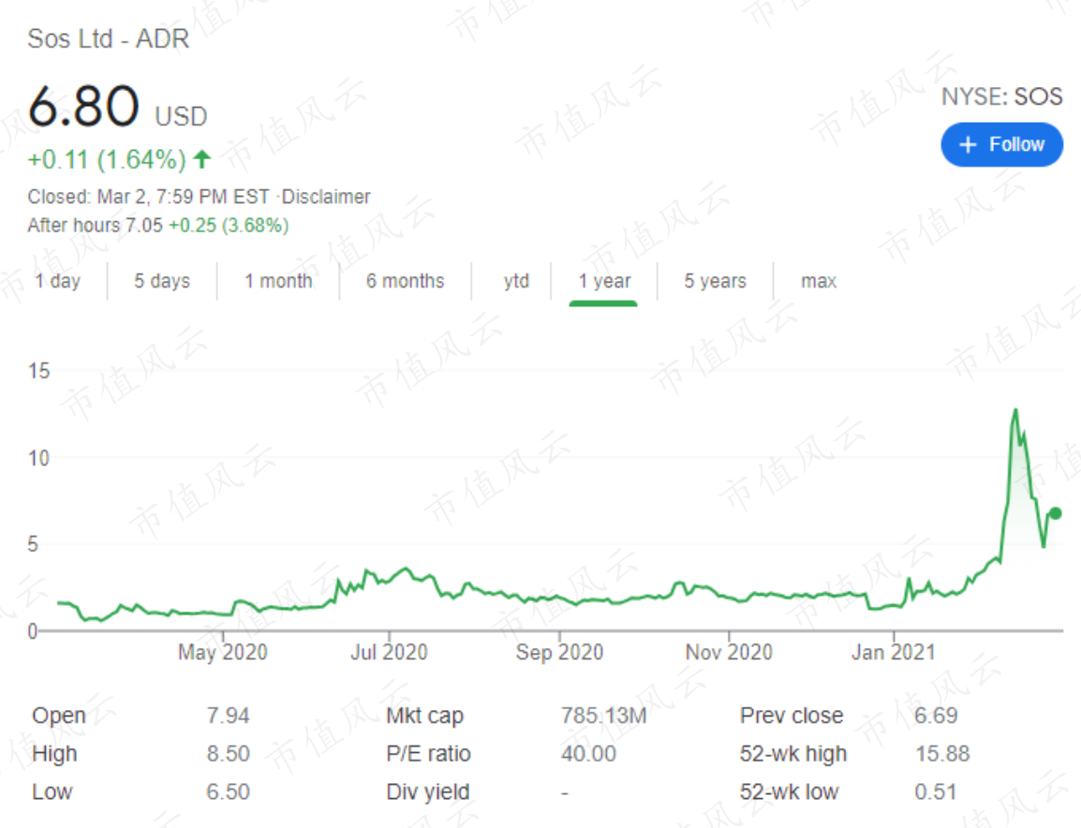Click the Mkt cap label
Viewport: 1081px width, 828px height.
(424, 717)
